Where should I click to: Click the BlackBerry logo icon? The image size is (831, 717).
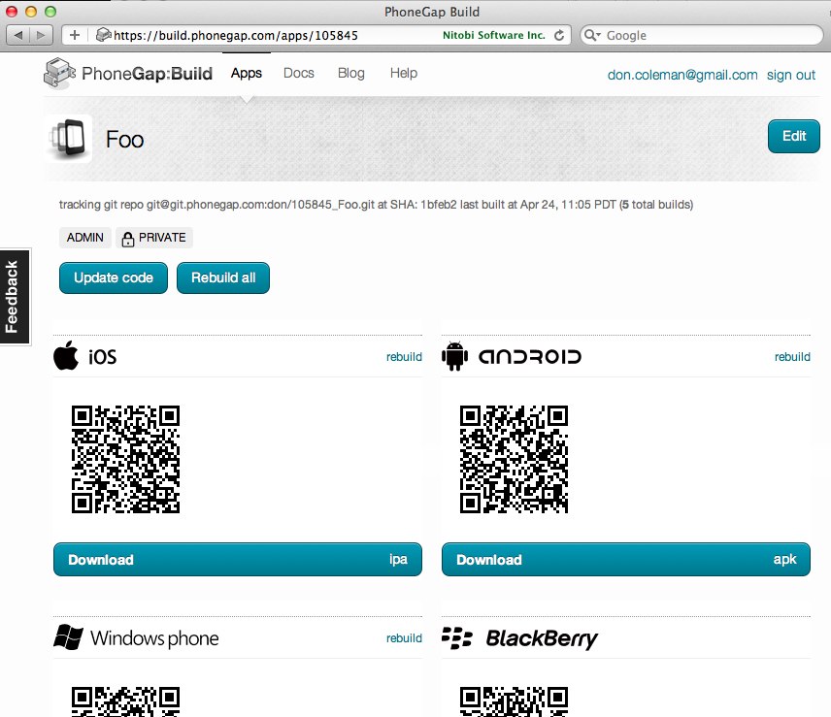457,638
